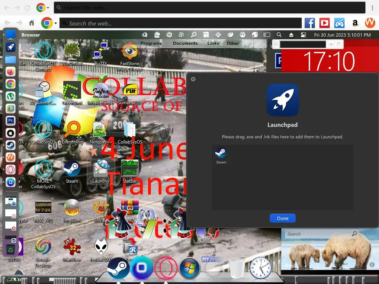Open the PuTTY desktop shortcut
This screenshot has height=284, width=379.
tap(101, 54)
